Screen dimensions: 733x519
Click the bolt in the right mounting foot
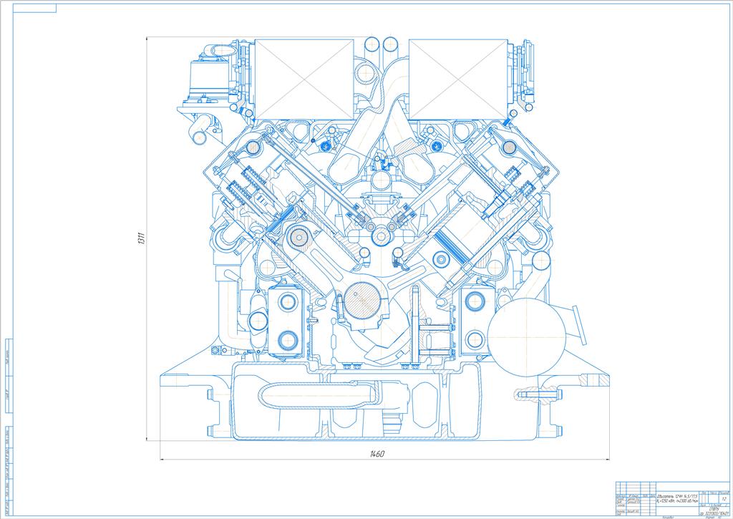tap(528, 394)
